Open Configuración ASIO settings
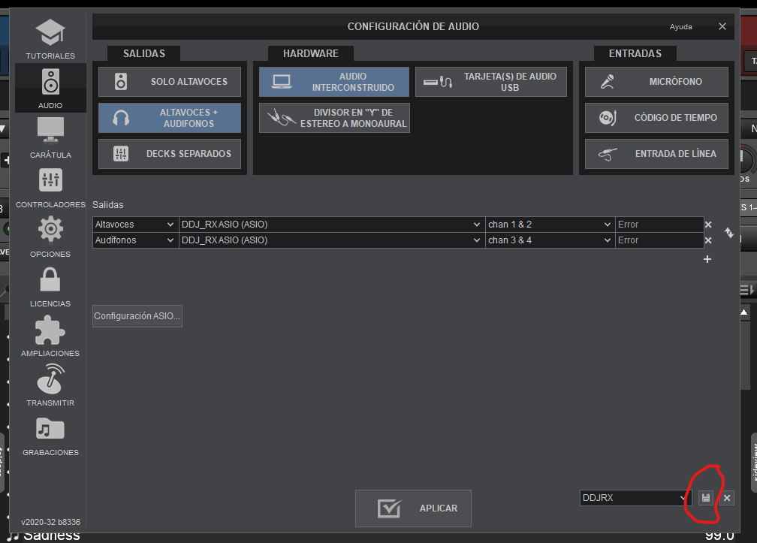The image size is (757, 543). (137, 316)
